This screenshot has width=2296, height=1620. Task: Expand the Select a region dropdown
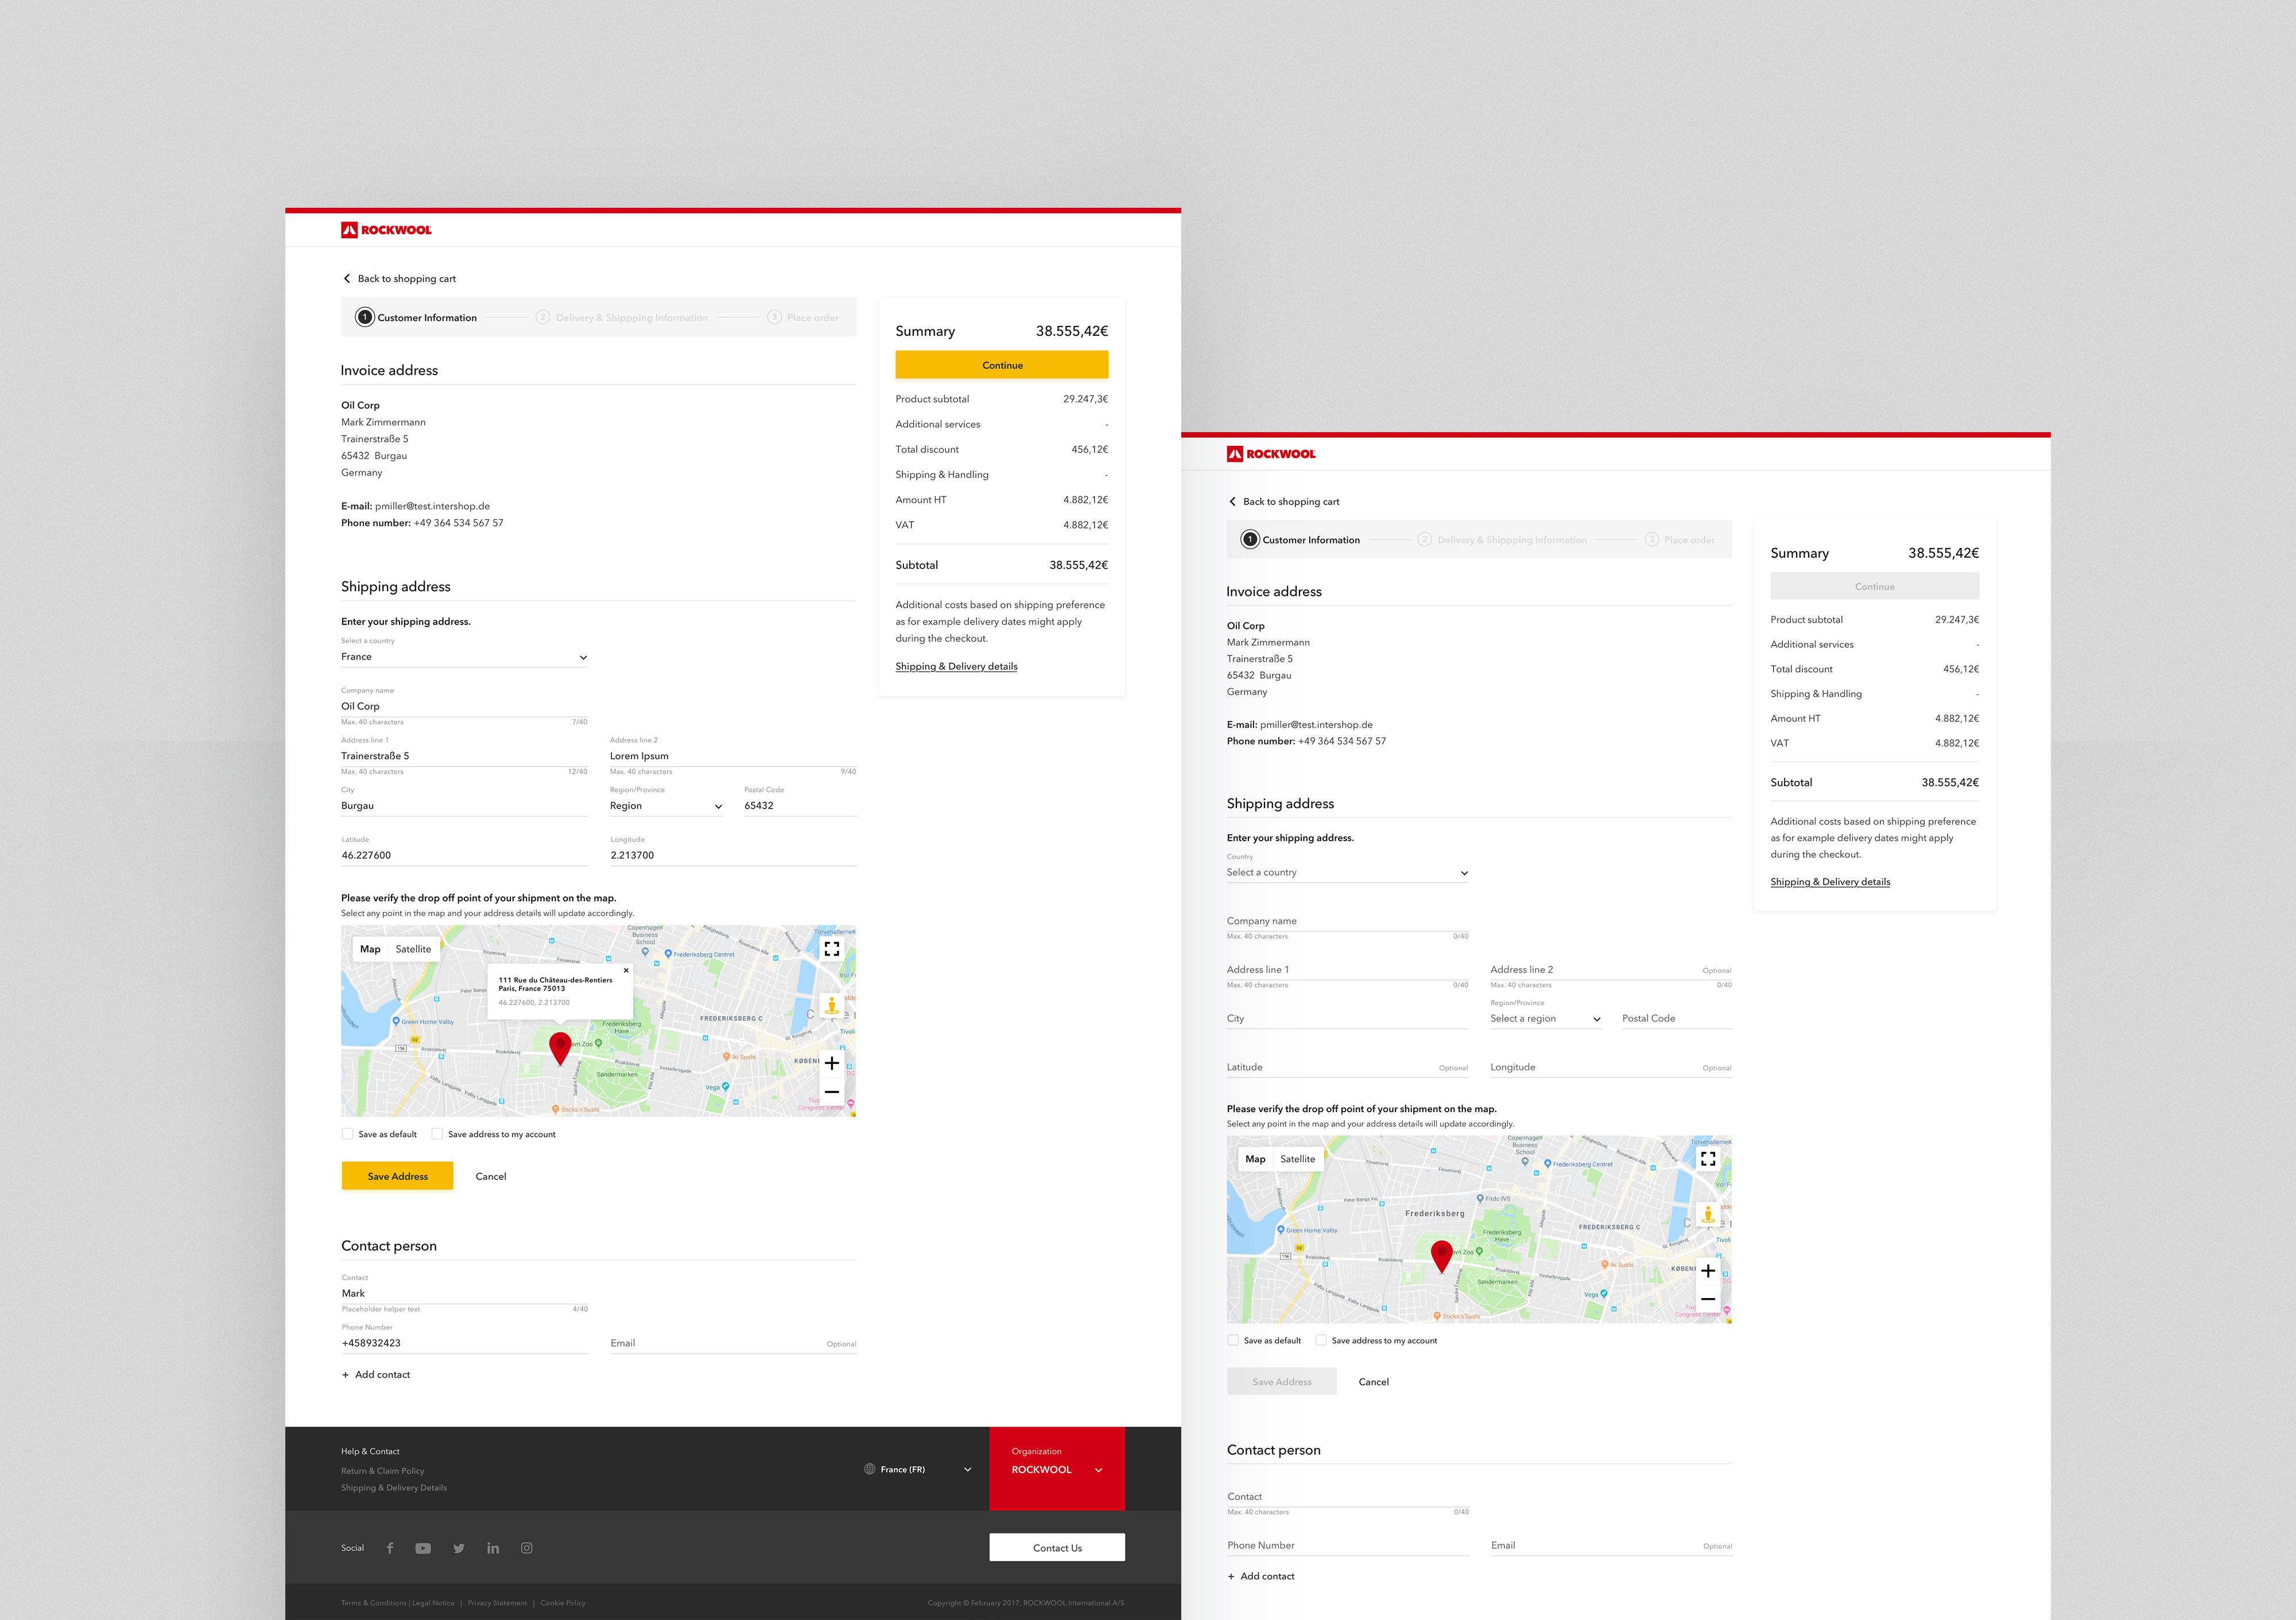tap(1545, 1019)
